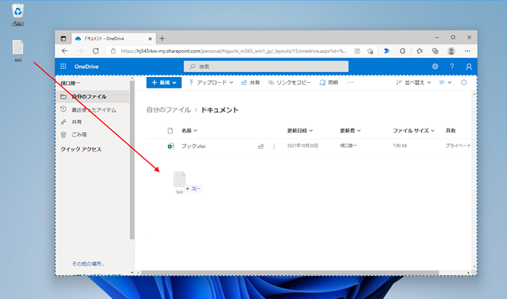Go back to previous page

click(65, 51)
